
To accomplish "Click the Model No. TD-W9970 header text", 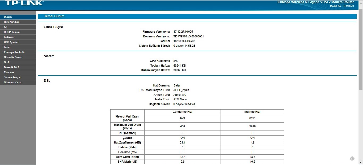I will (342, 6).
